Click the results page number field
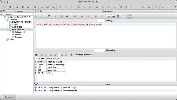The width and height of the screenshot is (177, 100). (x=58, y=55)
